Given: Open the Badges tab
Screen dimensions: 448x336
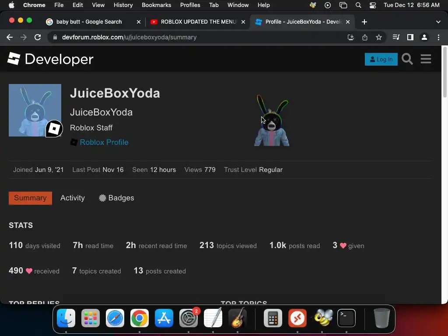Looking at the screenshot, I should tap(116, 198).
